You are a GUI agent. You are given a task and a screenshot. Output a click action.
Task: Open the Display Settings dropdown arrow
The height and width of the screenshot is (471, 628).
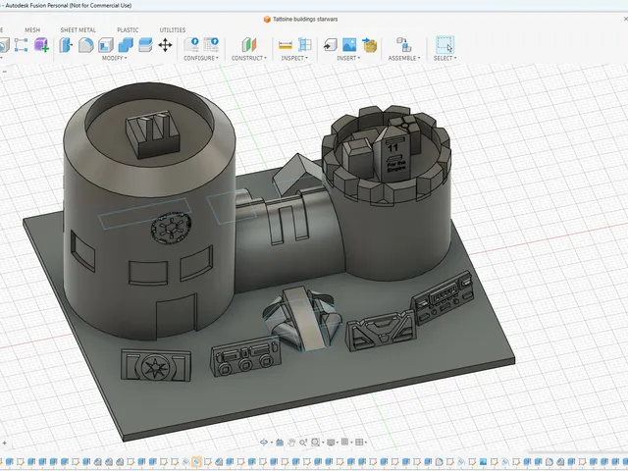point(338,443)
